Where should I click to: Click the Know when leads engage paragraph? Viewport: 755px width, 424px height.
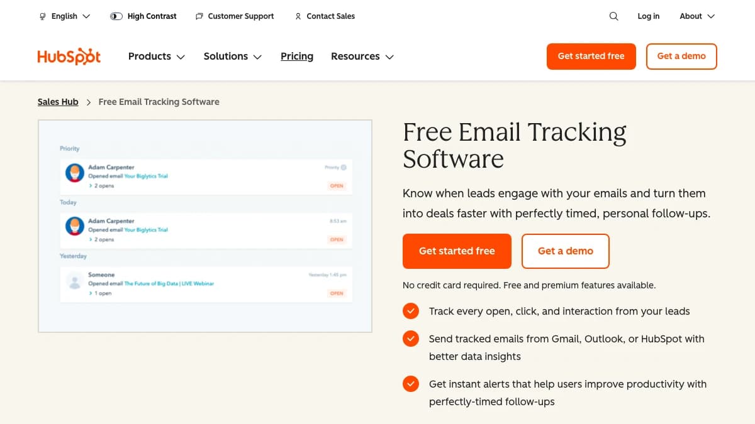(x=557, y=204)
